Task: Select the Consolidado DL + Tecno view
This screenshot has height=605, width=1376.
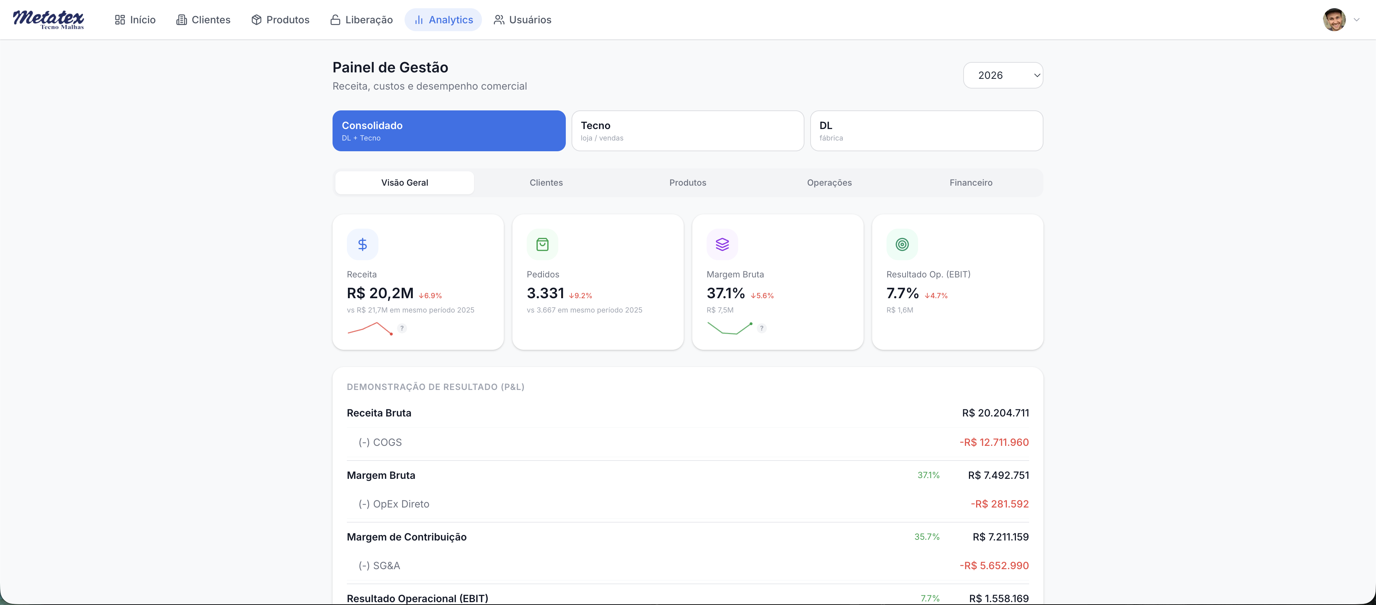Action: (x=449, y=131)
